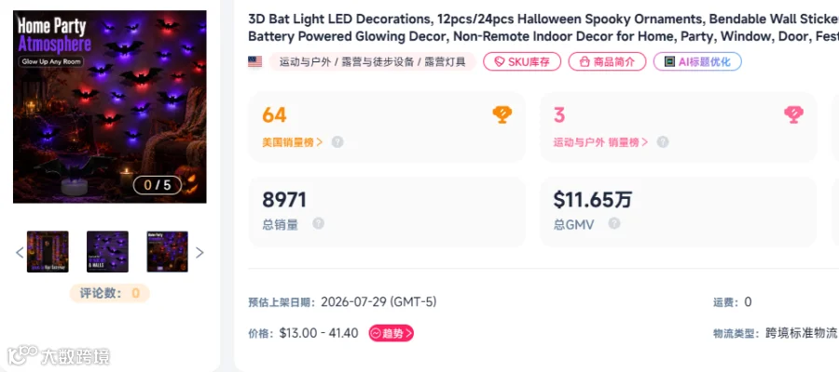839x372 pixels.
Task: Click help icon beside 总销量
Action: (x=319, y=223)
